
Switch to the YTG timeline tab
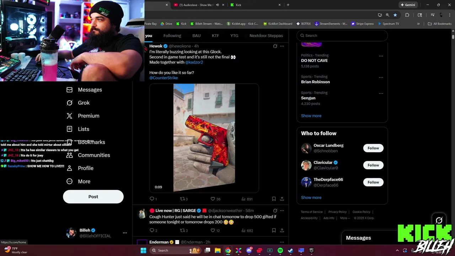[x=234, y=36]
